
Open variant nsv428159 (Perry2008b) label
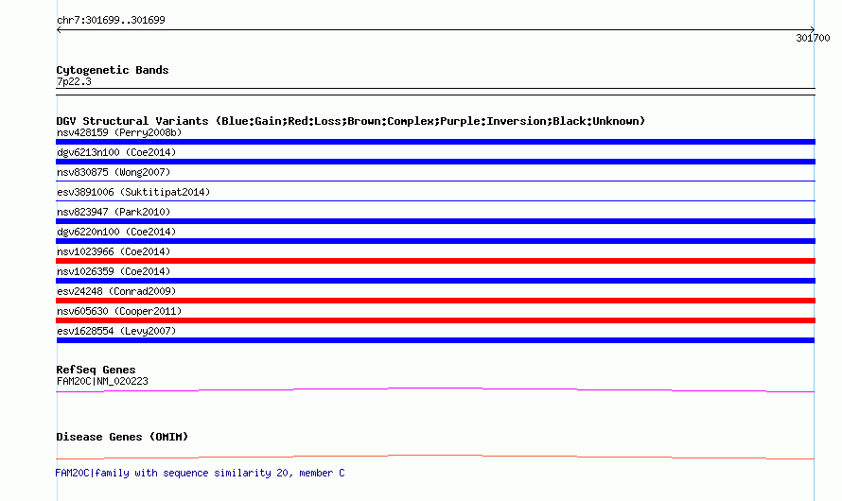(119, 132)
